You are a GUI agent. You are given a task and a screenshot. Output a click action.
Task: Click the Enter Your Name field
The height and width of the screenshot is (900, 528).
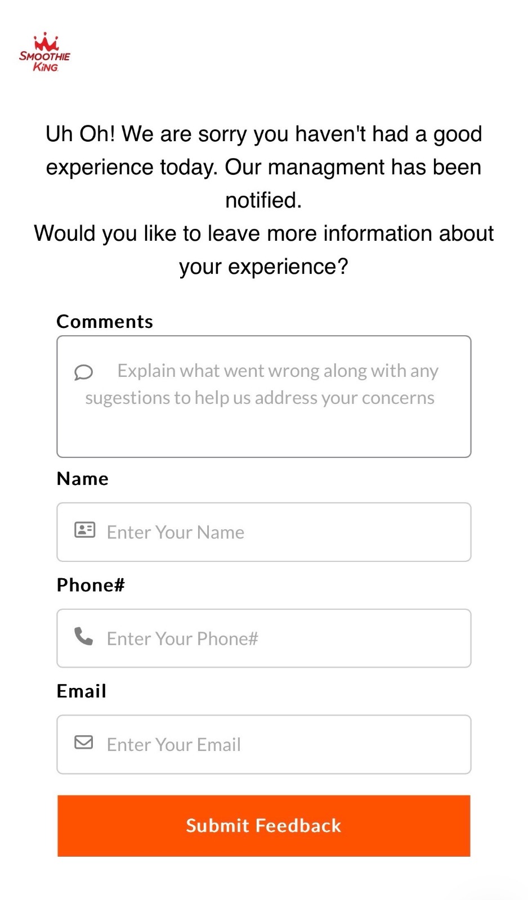263,532
